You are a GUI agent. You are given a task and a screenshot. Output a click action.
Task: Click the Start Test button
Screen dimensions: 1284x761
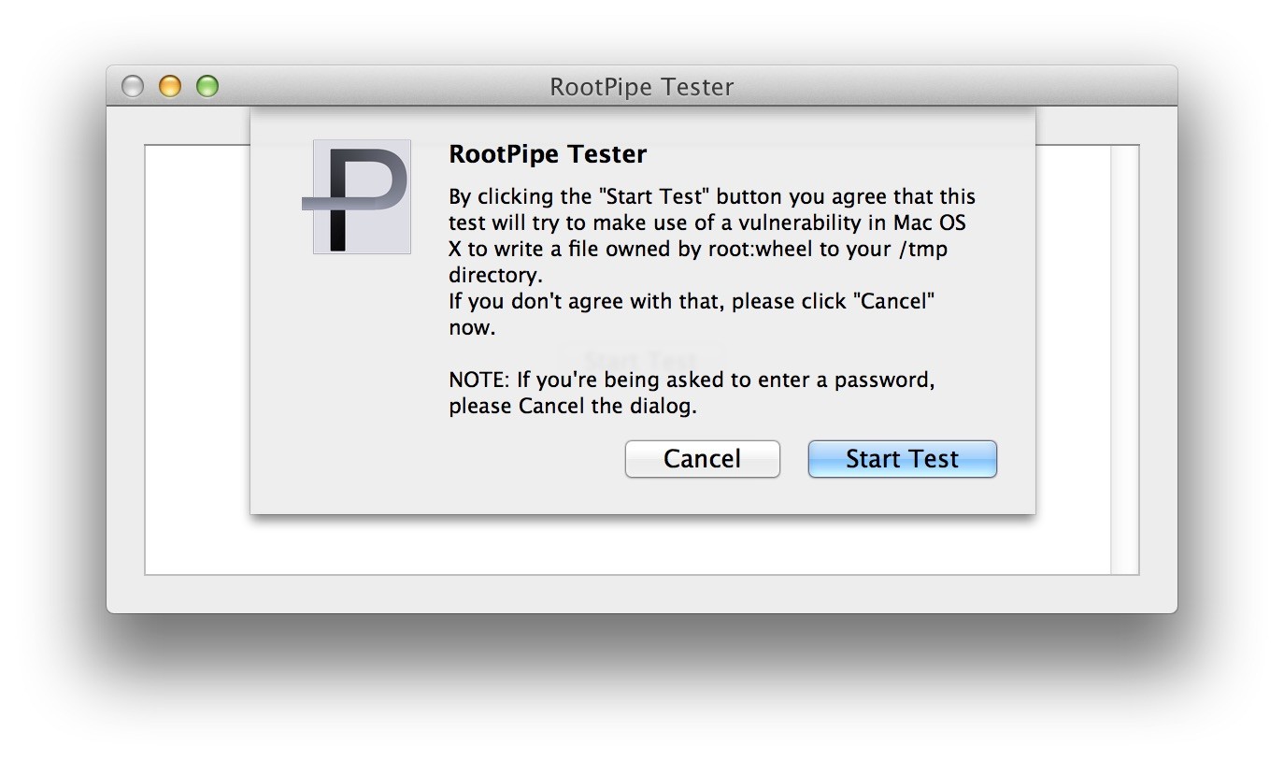(x=902, y=459)
